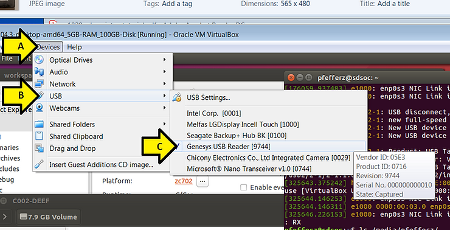Select Webcams menu entry
The width and height of the screenshot is (450, 230).
point(102,108)
